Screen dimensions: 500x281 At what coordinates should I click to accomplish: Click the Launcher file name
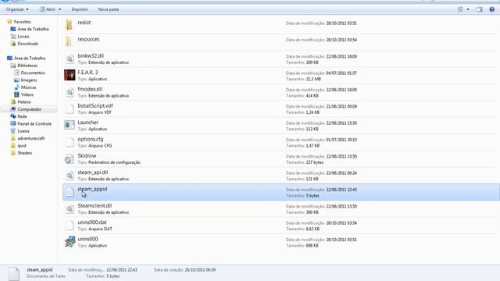tap(88, 123)
